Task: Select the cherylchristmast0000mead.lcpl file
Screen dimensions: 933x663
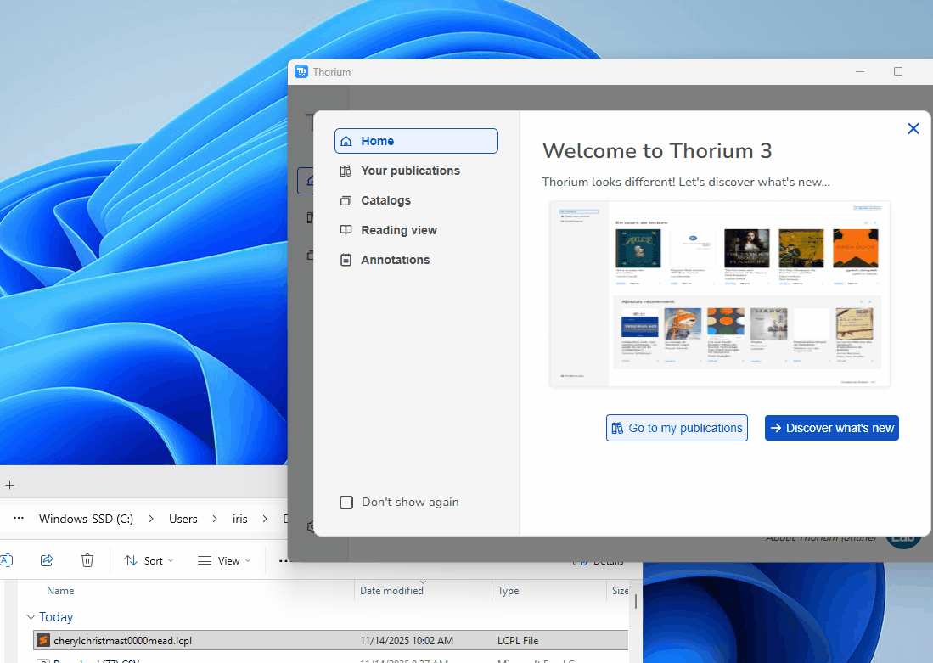Action: (x=123, y=640)
